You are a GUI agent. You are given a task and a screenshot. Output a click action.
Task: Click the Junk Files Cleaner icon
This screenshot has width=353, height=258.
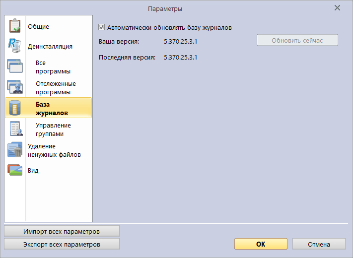coord(15,150)
